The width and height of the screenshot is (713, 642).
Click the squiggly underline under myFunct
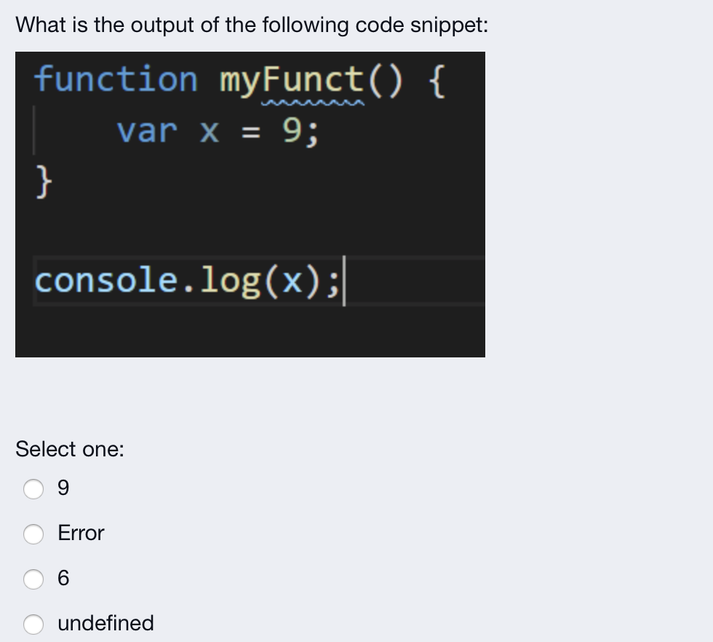pos(313,101)
